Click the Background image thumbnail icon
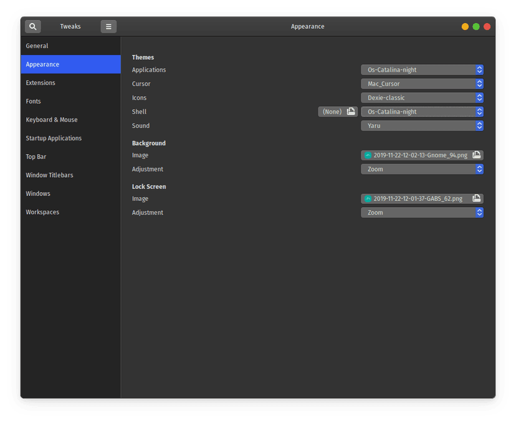 (x=368, y=155)
